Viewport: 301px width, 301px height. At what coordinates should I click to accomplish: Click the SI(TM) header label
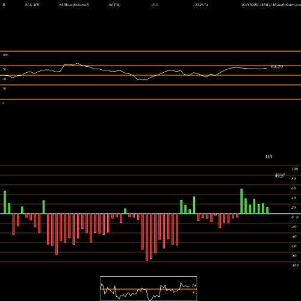pyautogui.click(x=114, y=5)
